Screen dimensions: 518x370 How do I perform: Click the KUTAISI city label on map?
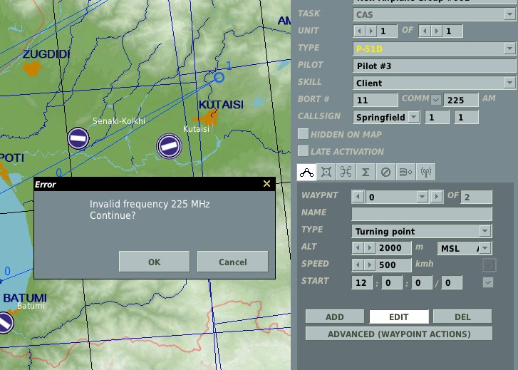coord(221,105)
